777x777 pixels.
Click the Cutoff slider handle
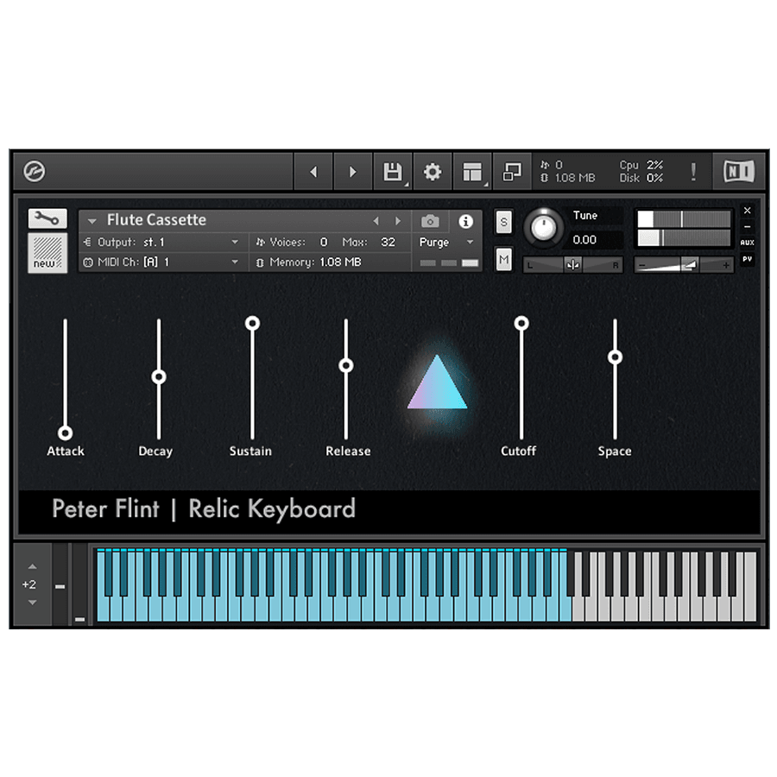point(521,323)
